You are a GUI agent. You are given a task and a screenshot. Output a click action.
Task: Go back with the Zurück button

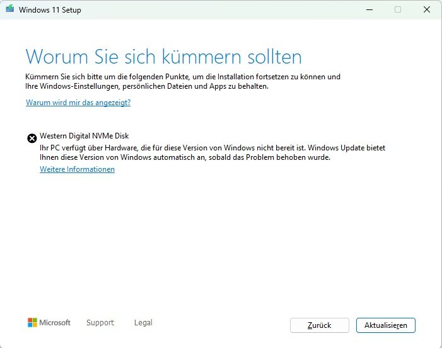coord(320,325)
